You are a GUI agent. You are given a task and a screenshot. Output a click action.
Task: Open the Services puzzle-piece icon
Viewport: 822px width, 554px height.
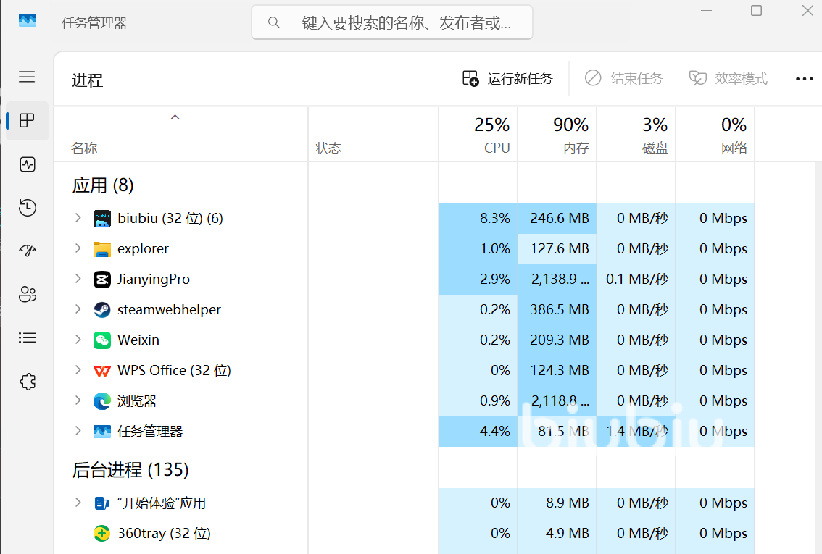click(27, 382)
